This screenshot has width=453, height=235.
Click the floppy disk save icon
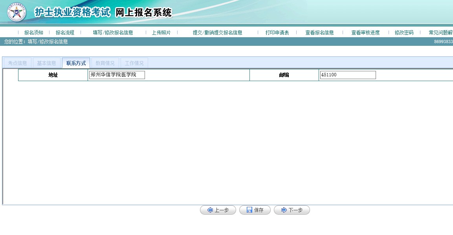coord(249,210)
